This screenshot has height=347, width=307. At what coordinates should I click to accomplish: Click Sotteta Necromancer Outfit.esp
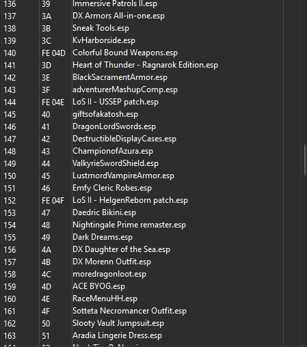coord(129,311)
